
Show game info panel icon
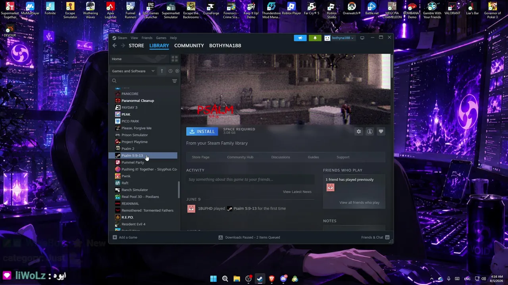click(370, 131)
